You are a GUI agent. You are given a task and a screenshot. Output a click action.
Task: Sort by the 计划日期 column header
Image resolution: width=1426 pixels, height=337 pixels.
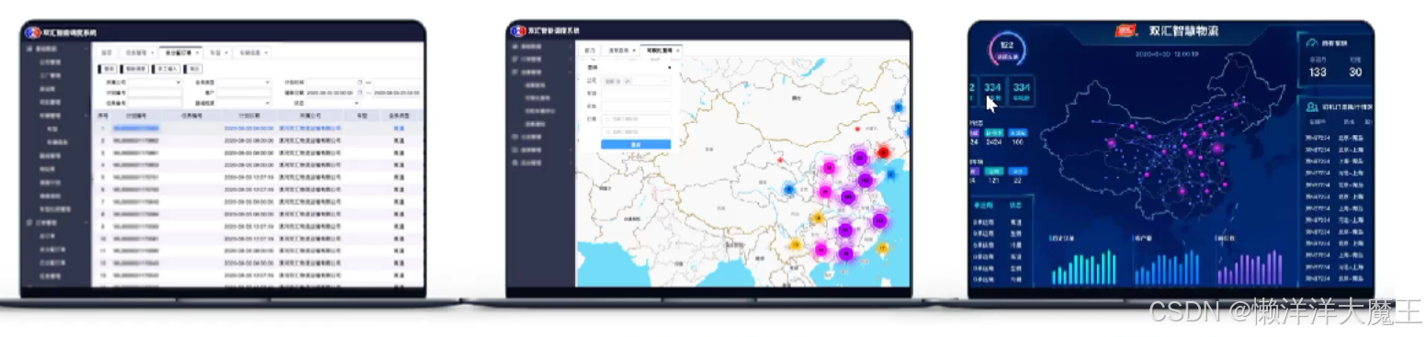coord(250,116)
